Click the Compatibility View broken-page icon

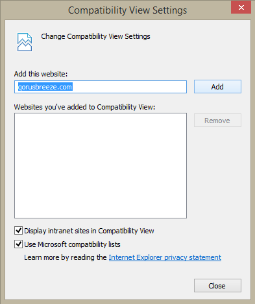pos(25,42)
